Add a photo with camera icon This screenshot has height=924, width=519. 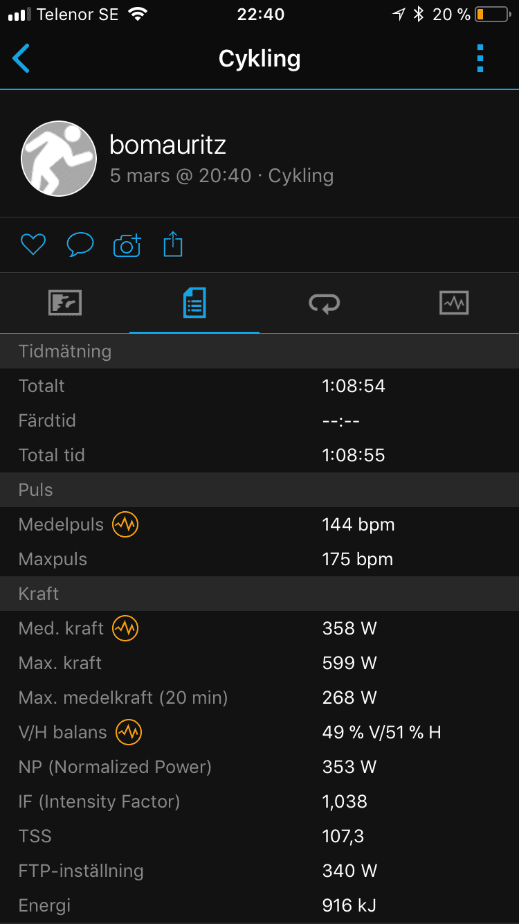click(x=127, y=245)
